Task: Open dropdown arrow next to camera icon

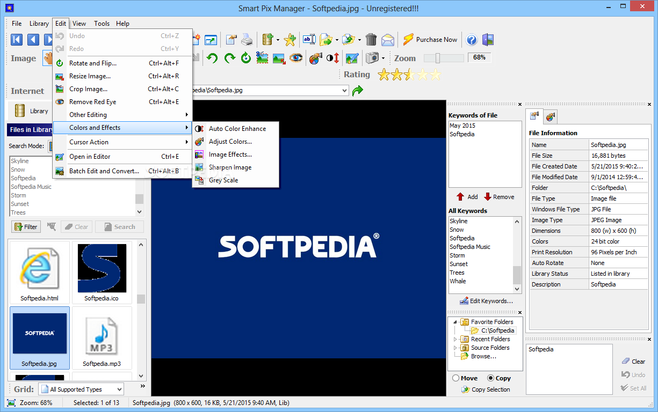Action: click(x=383, y=58)
